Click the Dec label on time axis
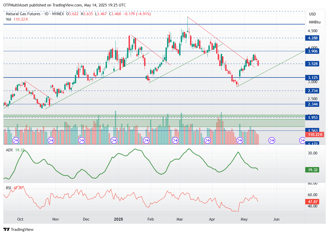Viewport: 329px width, 235px height. coord(86,219)
